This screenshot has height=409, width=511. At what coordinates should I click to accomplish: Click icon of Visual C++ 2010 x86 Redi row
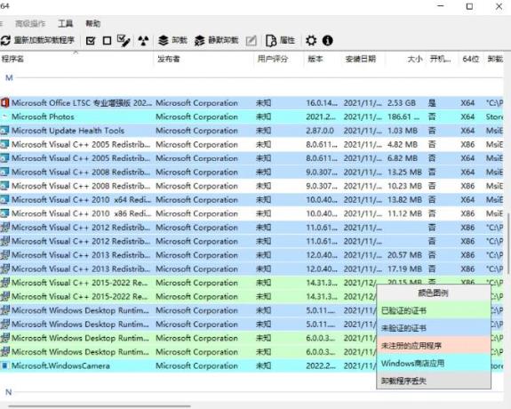point(4,213)
